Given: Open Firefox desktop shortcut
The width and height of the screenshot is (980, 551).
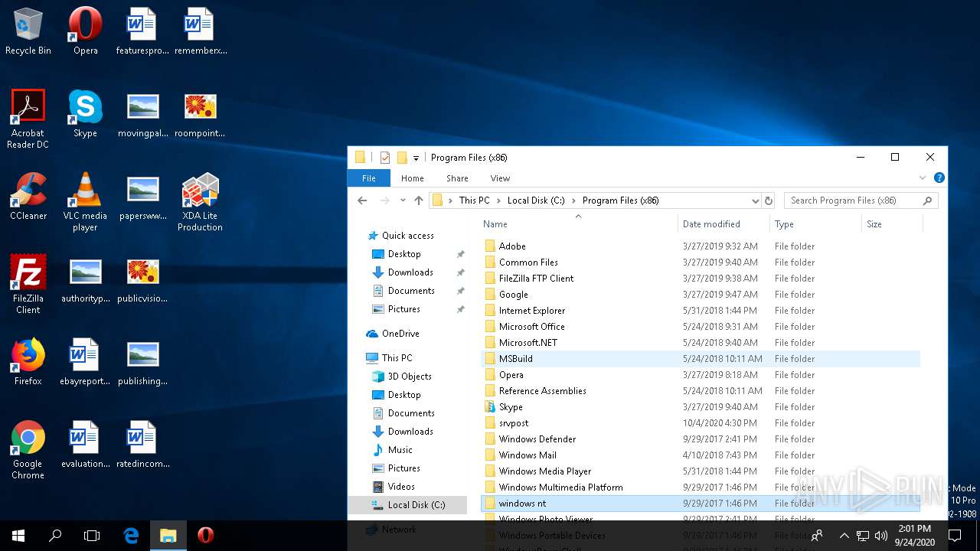Looking at the screenshot, I should (28, 362).
